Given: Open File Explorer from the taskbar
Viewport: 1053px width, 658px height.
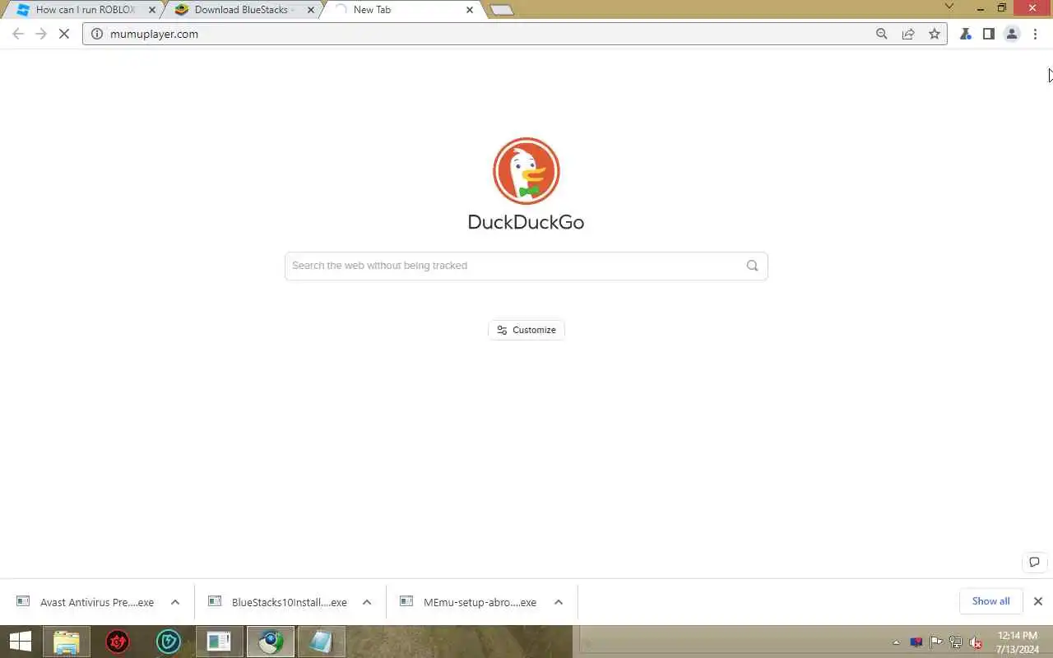Looking at the screenshot, I should click(x=67, y=642).
